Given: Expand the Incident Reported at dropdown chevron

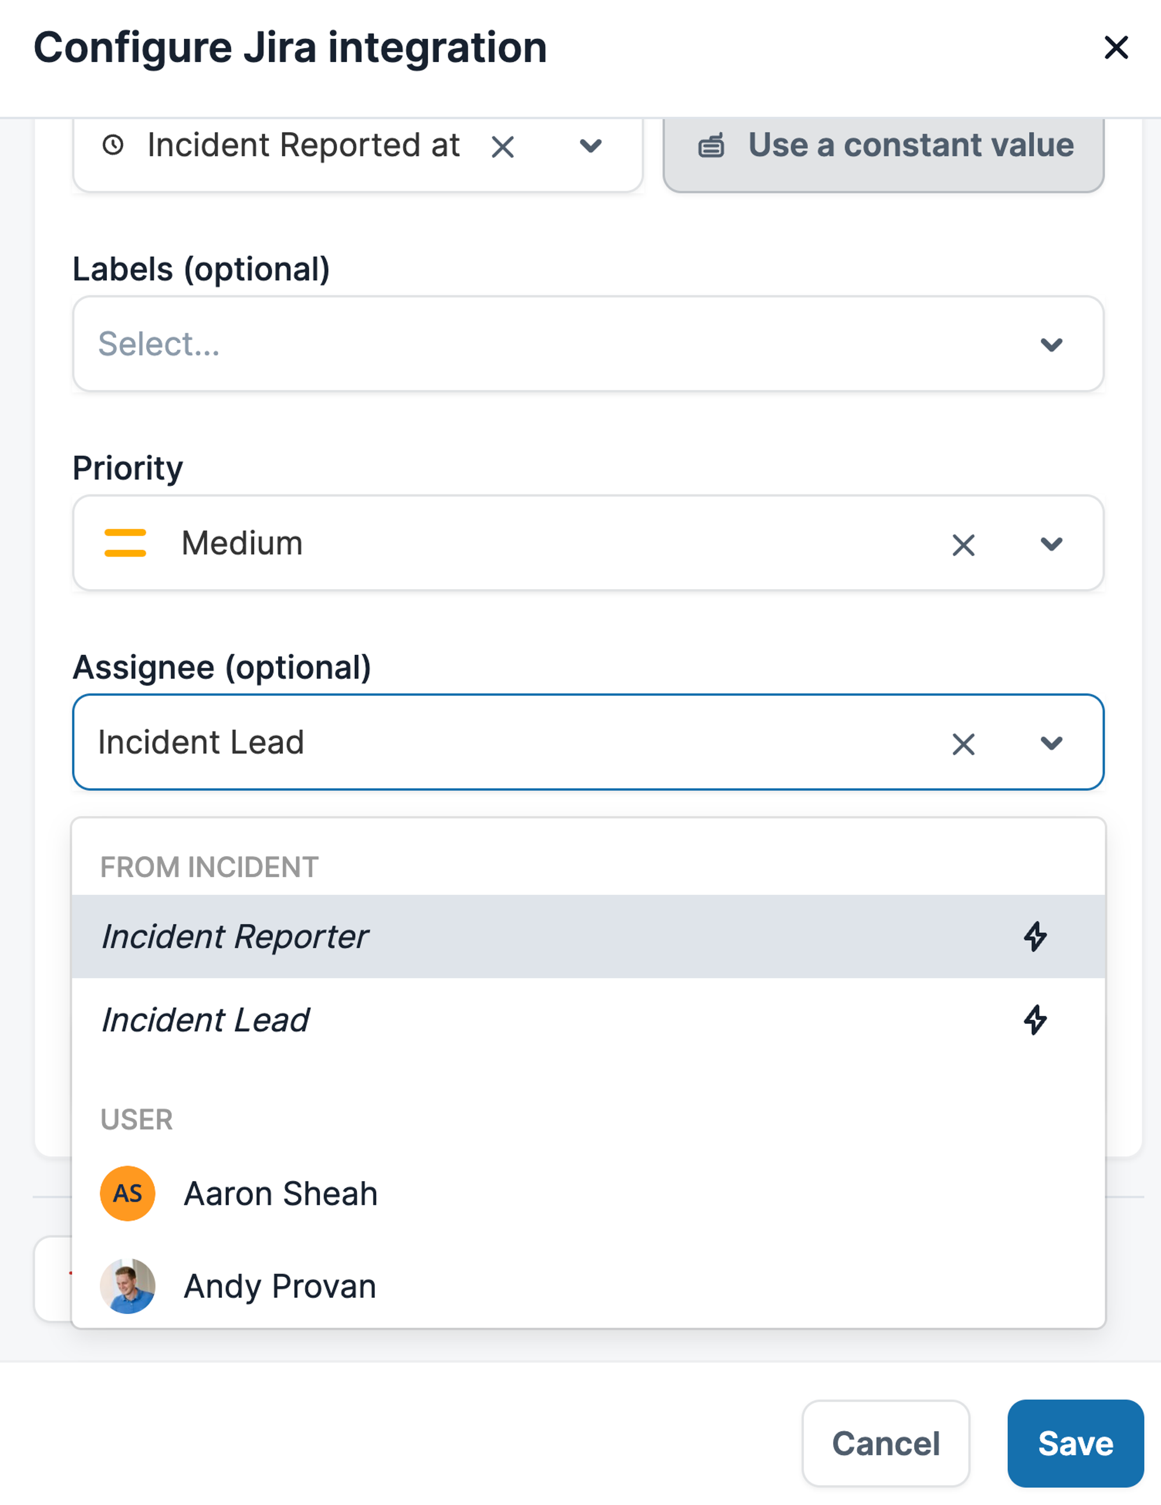Looking at the screenshot, I should 590,146.
